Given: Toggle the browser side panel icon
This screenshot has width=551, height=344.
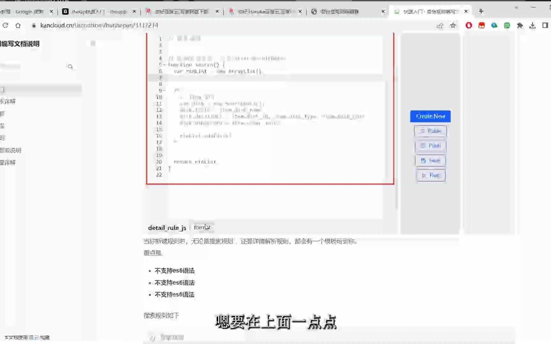Looking at the screenshot, I should click(545, 25).
